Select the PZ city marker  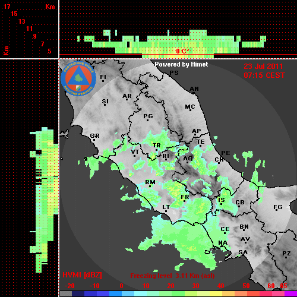coord(286,257)
